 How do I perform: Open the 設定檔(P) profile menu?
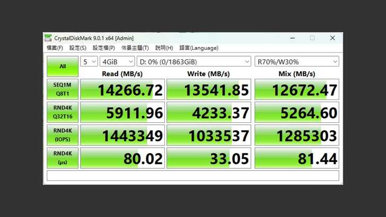[x=103, y=48]
